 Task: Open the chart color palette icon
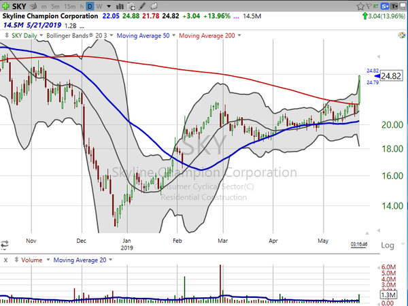coord(402,35)
